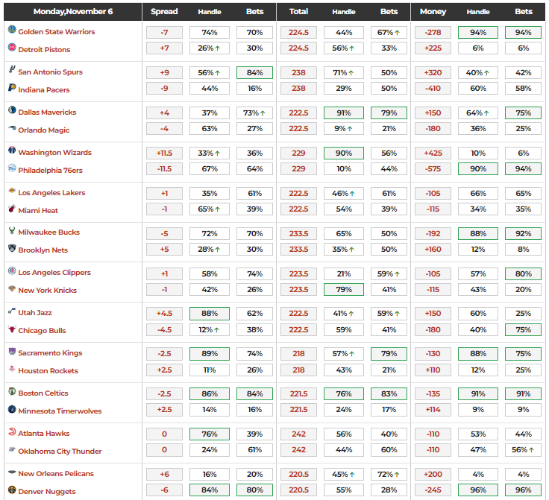Click the Los Angeles Lakers logo icon
549x500 pixels.
pos(12,190)
